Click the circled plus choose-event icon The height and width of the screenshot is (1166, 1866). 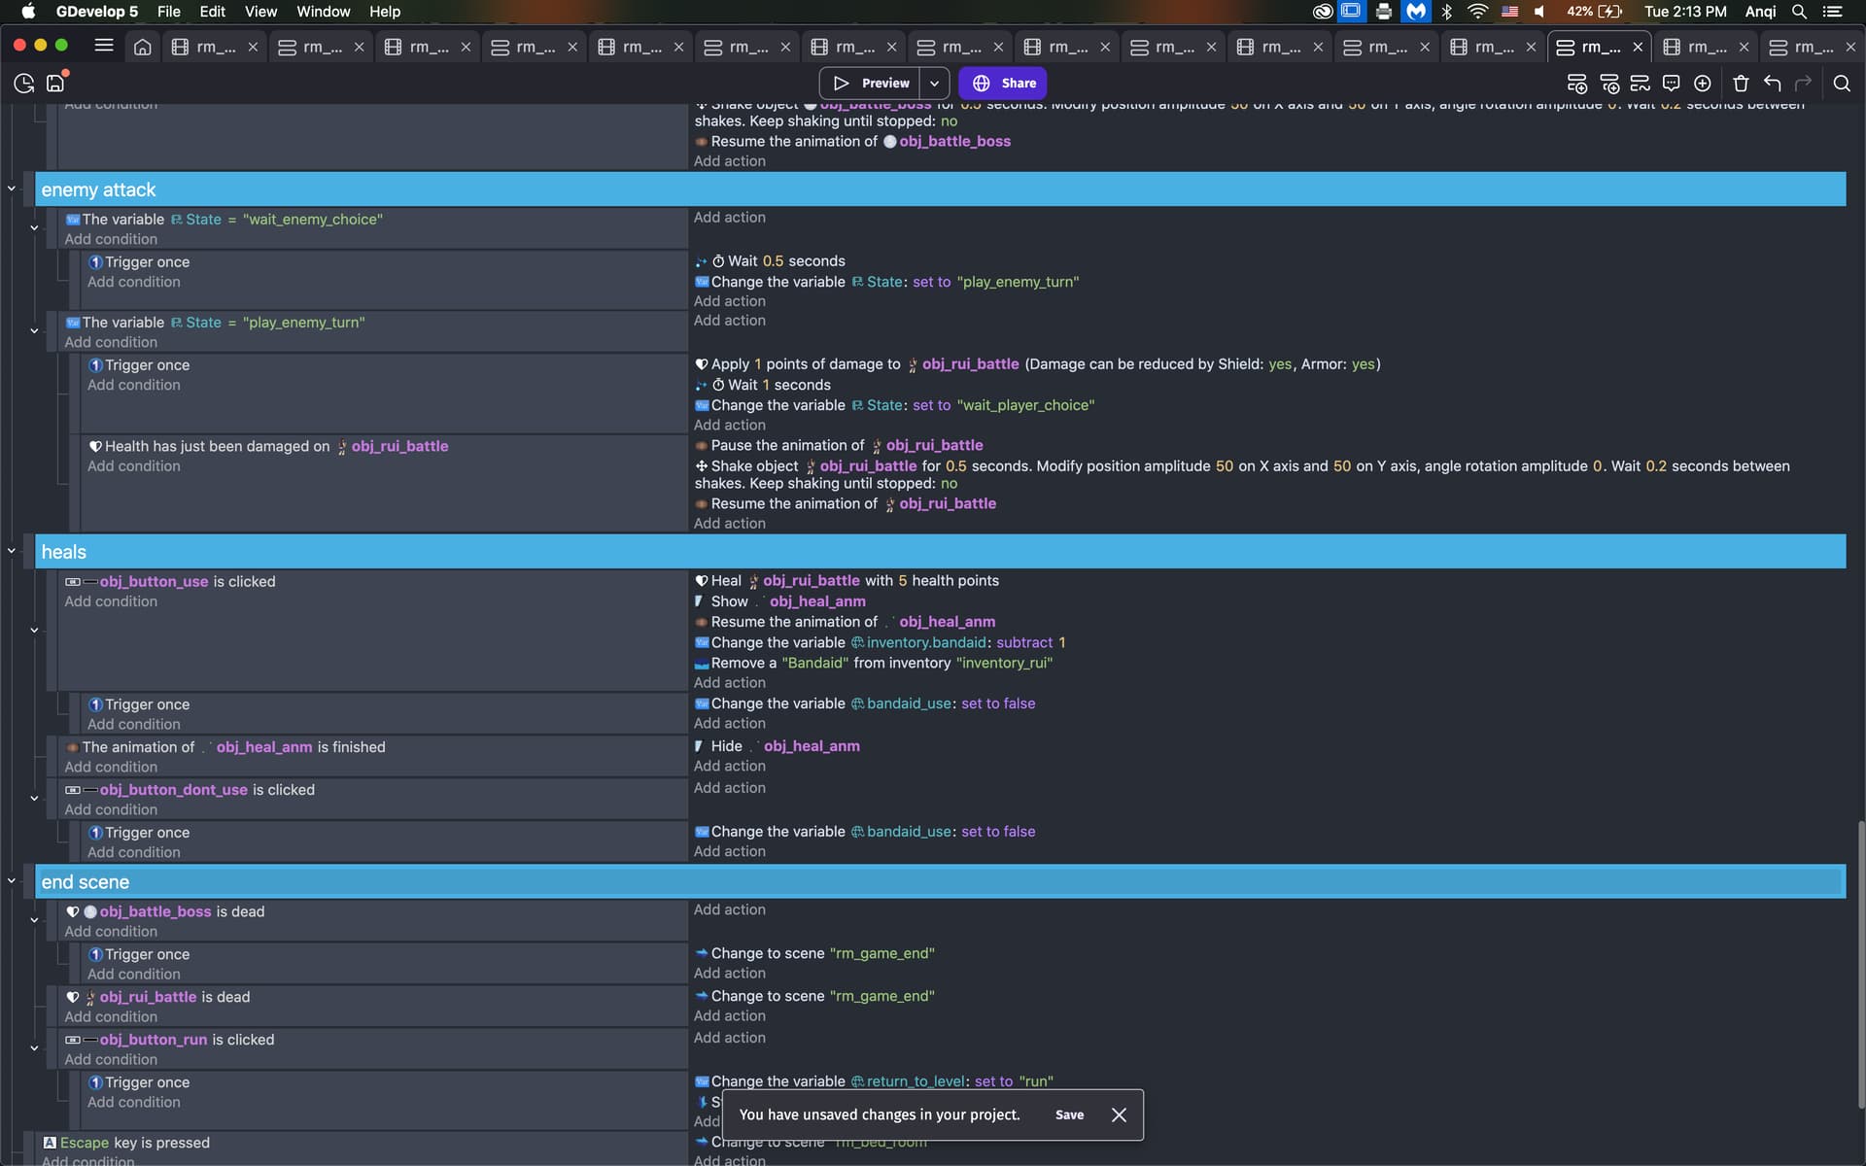coord(1703,84)
